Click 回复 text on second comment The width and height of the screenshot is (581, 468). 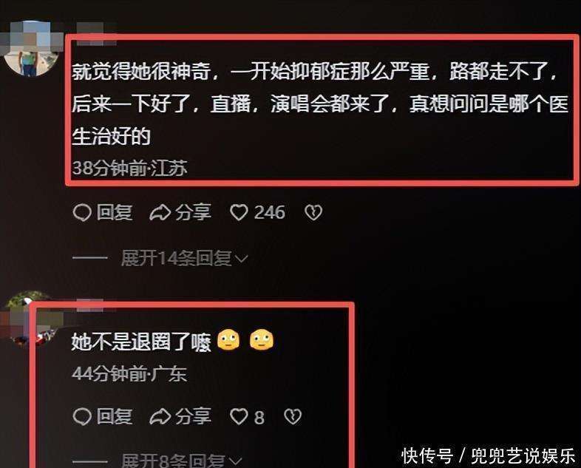[x=115, y=417]
